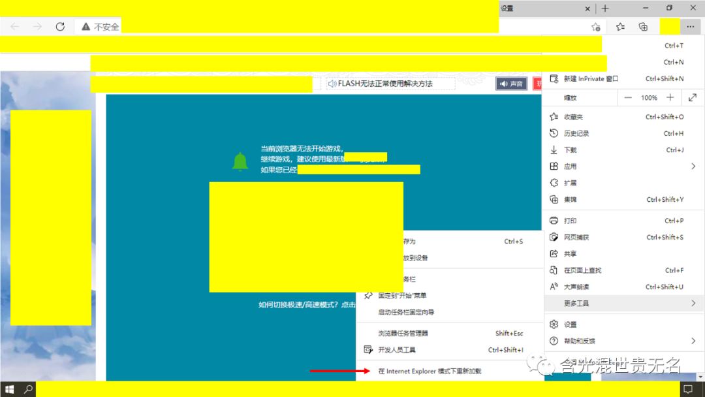The image size is (705, 397).
Task: Select 在 Internet Explorer 模式下重新加载
Action: [430, 371]
